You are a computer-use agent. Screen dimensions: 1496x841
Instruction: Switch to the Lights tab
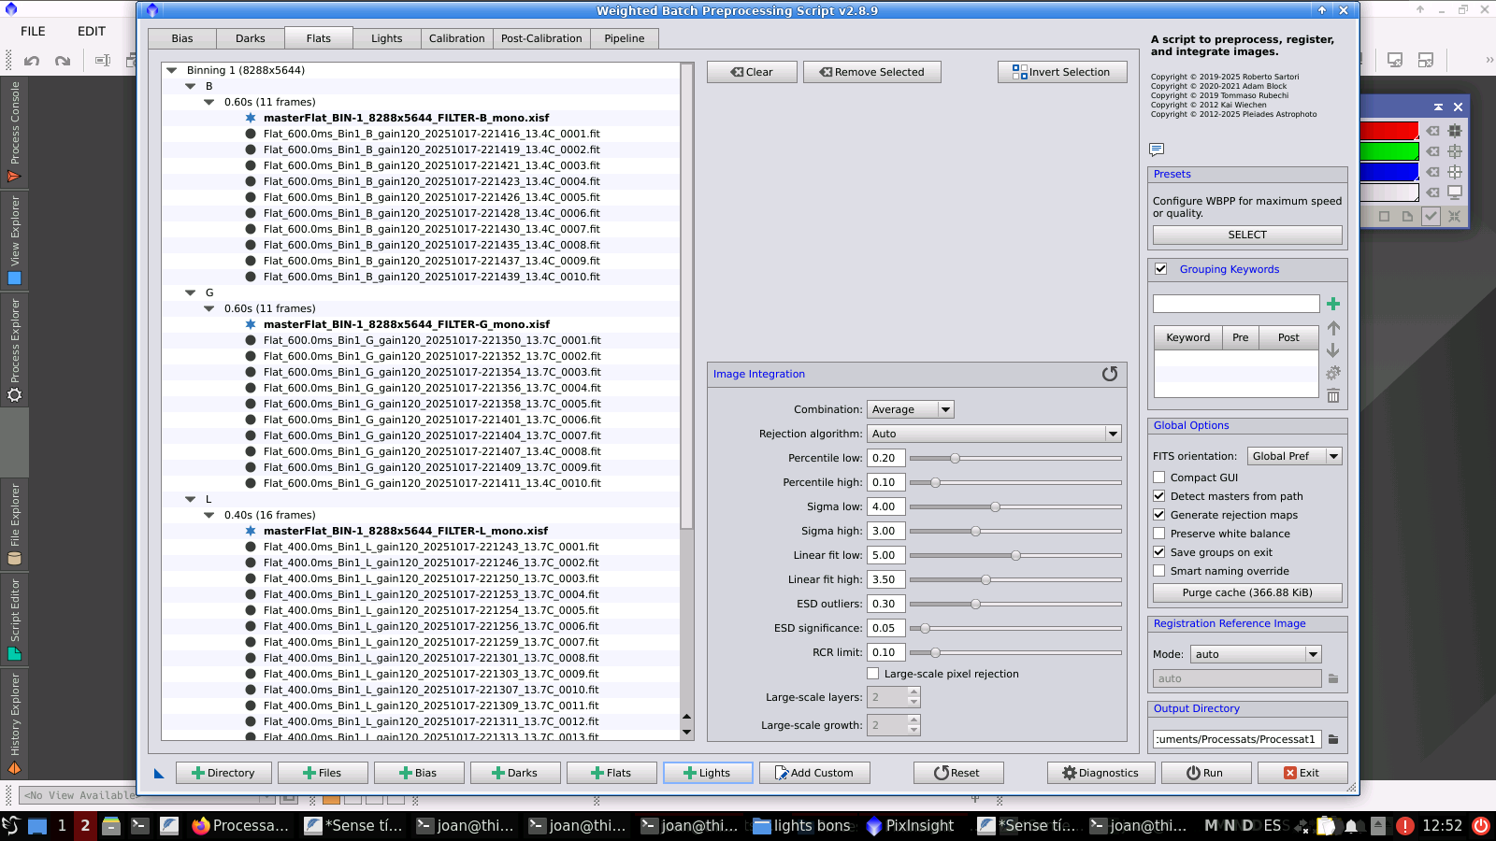(x=386, y=38)
